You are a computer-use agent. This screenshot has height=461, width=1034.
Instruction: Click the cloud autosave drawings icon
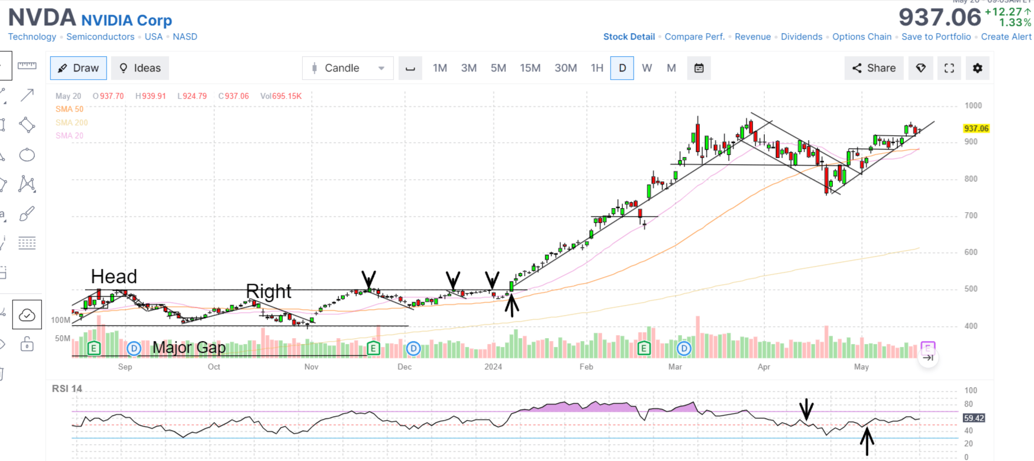(x=27, y=315)
